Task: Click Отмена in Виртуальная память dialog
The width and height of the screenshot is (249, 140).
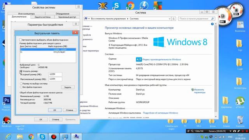Action: click(x=69, y=110)
